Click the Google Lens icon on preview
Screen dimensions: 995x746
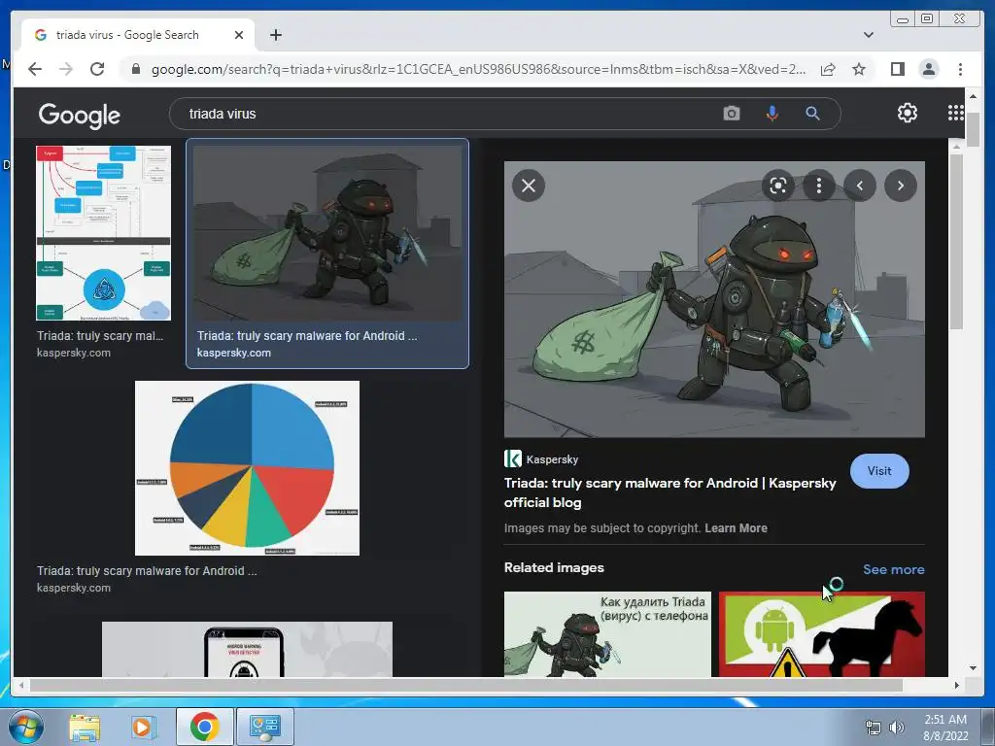click(x=778, y=186)
